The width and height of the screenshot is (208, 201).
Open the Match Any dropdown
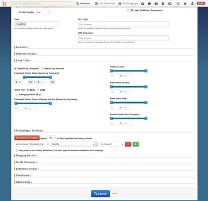click(x=52, y=138)
